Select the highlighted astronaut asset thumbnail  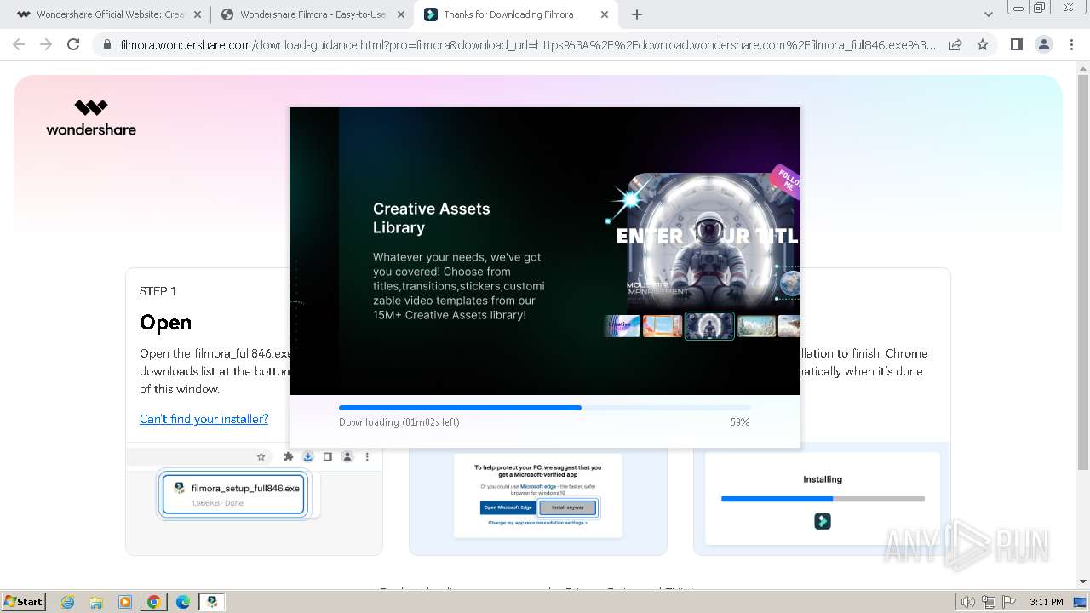(x=709, y=326)
